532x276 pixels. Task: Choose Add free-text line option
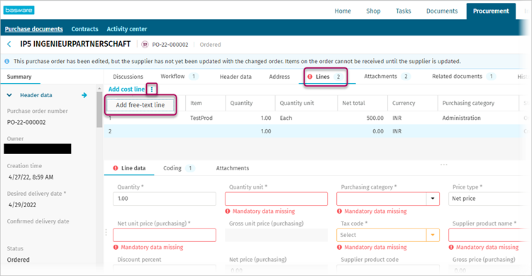[x=140, y=105]
